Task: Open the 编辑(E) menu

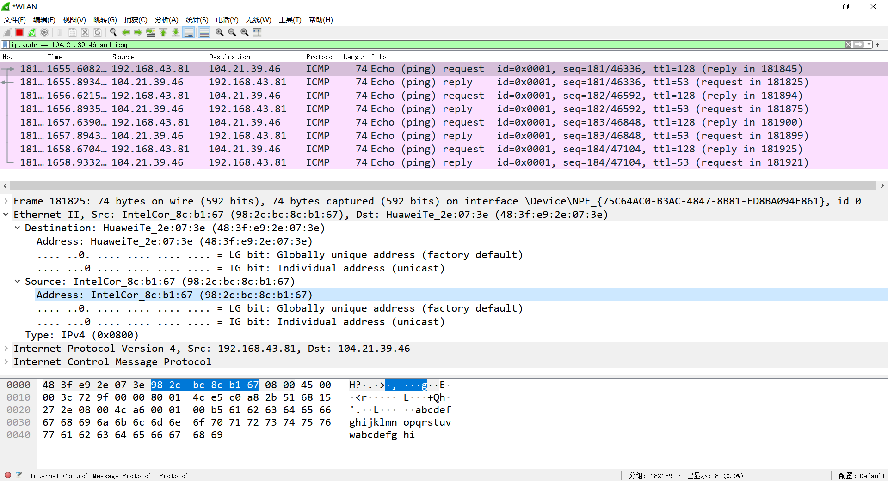Action: pos(44,20)
